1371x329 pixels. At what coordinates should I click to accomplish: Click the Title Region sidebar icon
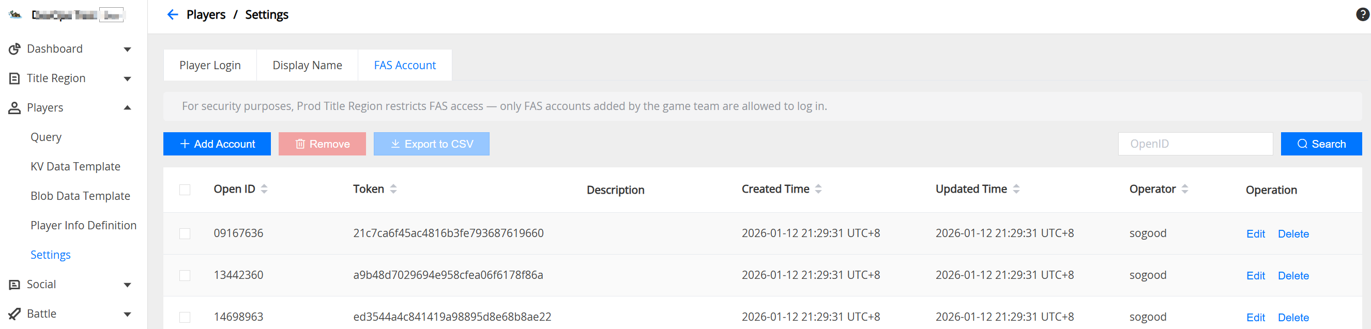14,79
